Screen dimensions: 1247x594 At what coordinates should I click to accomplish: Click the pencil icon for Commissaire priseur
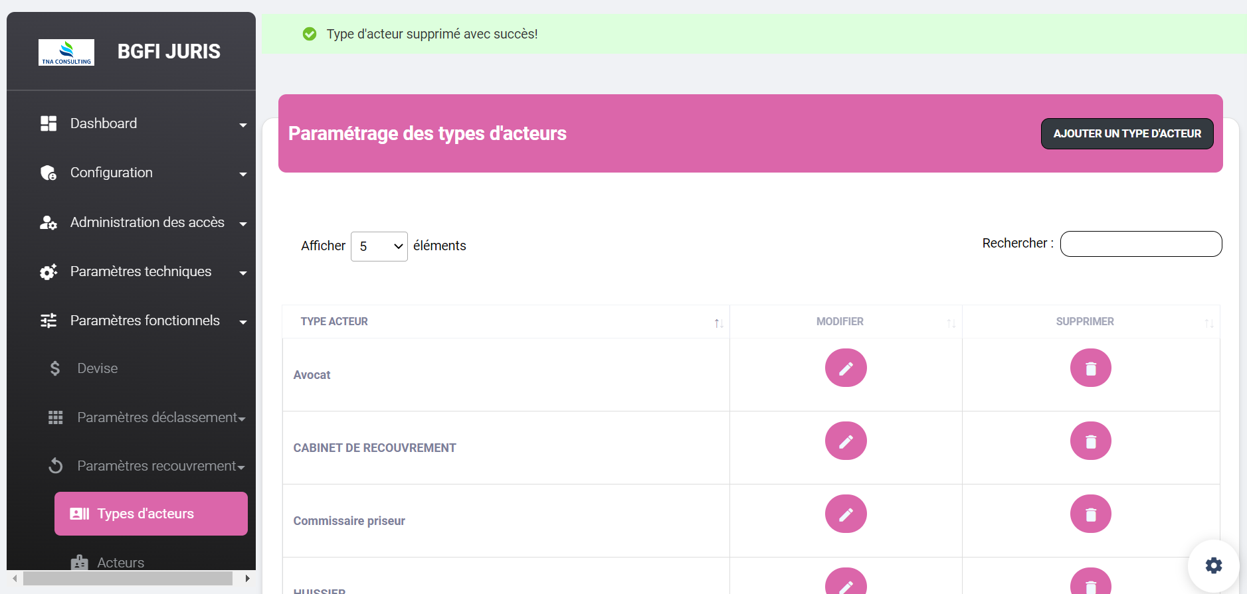coord(846,514)
